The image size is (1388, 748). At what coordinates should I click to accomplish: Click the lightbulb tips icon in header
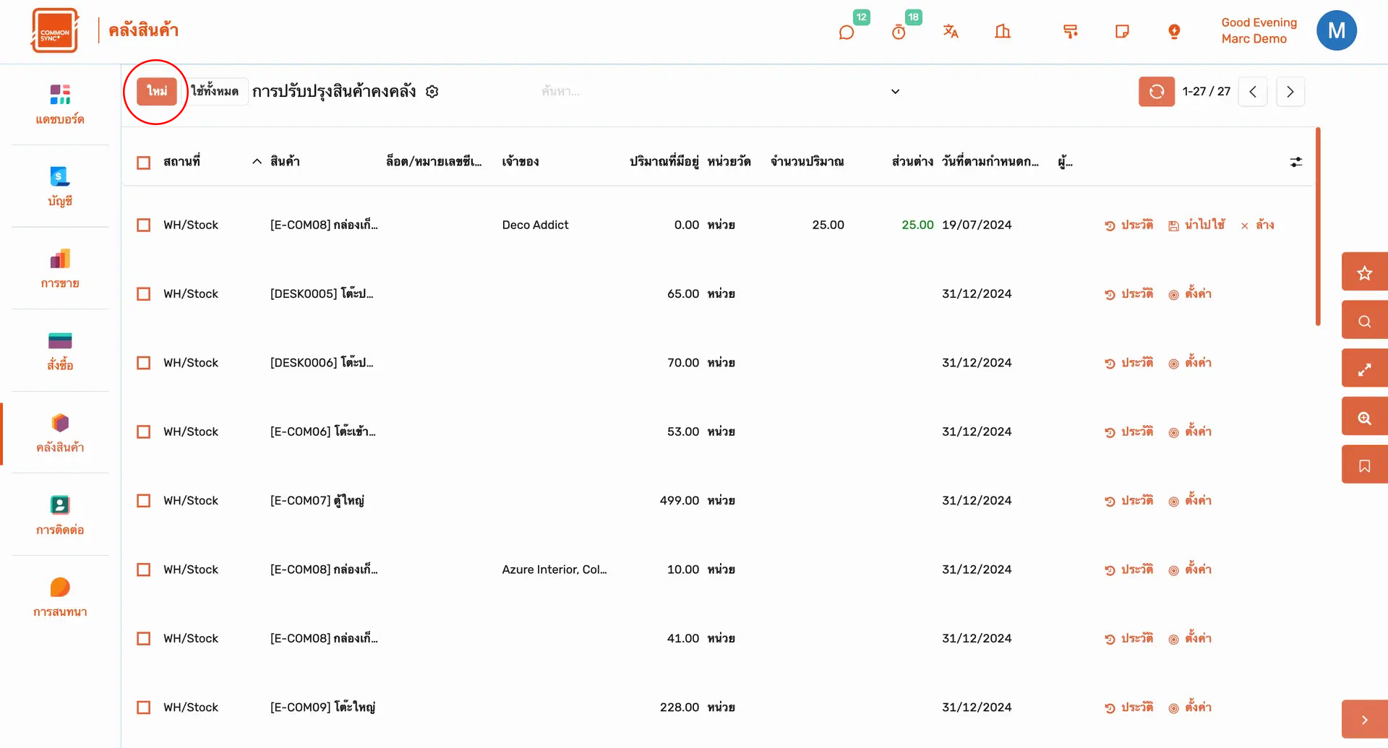pyautogui.click(x=1174, y=31)
